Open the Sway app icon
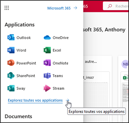The height and width of the screenshot is (123, 129). point(11,88)
